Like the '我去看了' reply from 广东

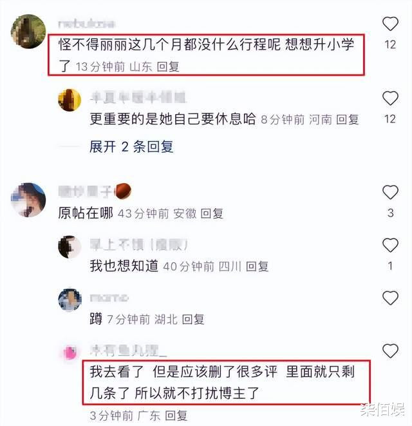point(390,351)
